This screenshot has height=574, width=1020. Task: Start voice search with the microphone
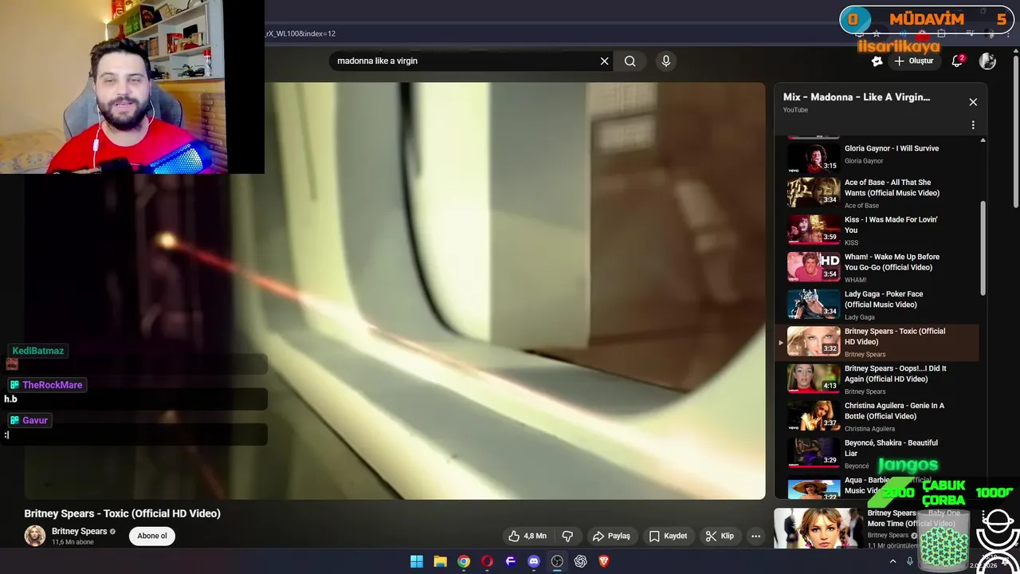pyautogui.click(x=666, y=61)
